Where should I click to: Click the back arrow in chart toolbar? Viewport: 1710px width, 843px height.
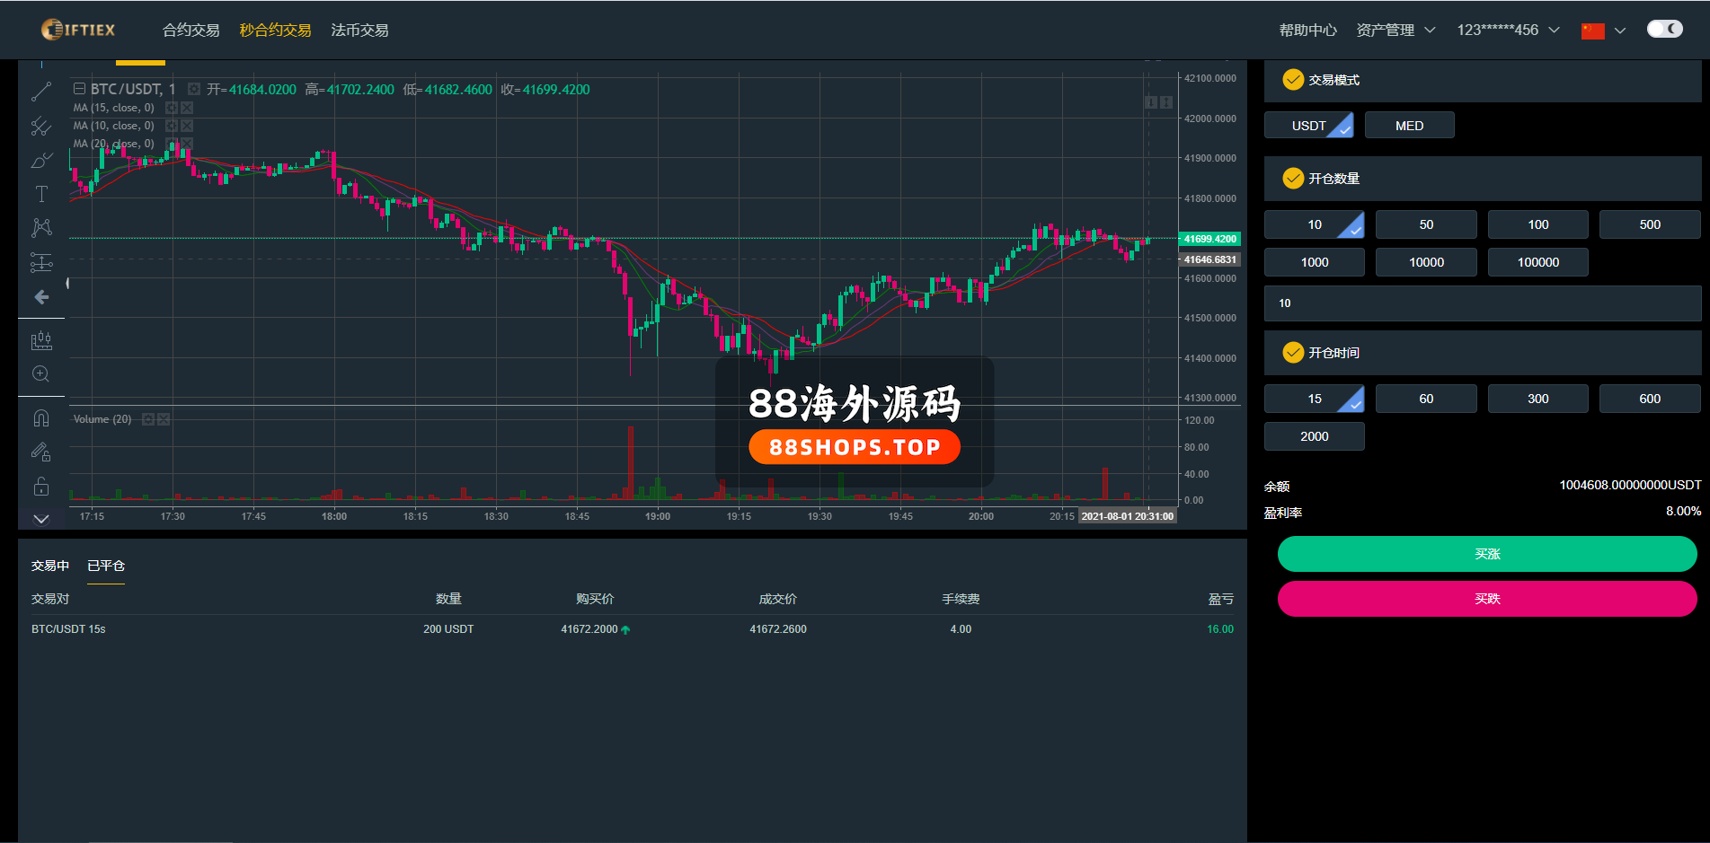point(41,297)
